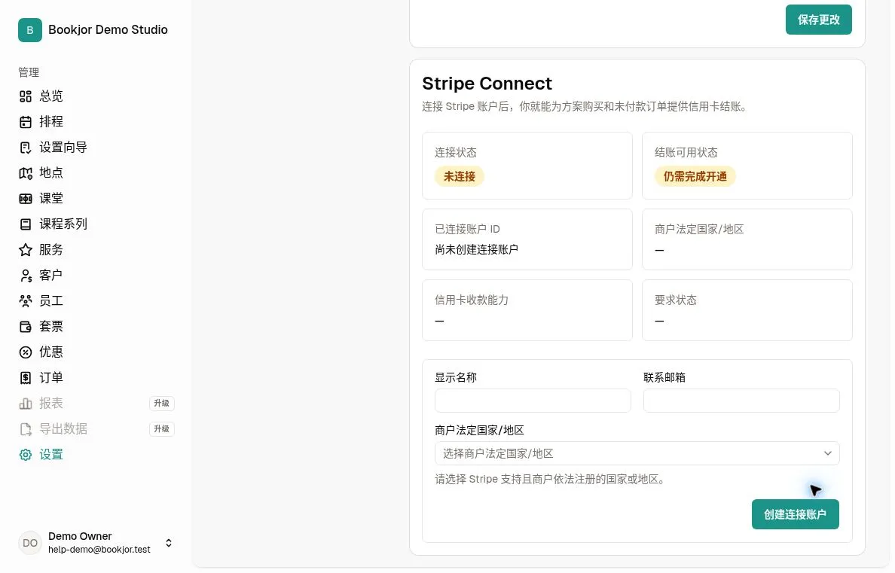Open the 设置向导 wizard icon
The image size is (895, 573).
[x=26, y=148]
